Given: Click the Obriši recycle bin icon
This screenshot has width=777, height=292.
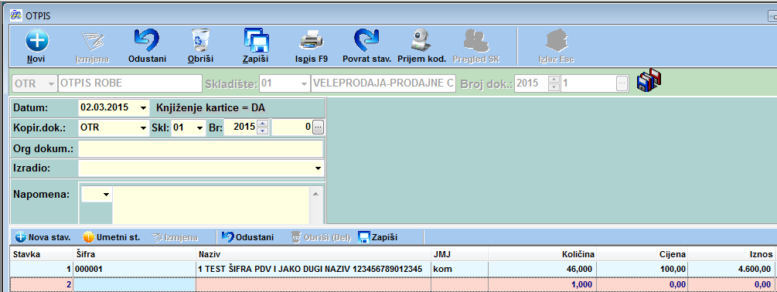Looking at the screenshot, I should 201,41.
